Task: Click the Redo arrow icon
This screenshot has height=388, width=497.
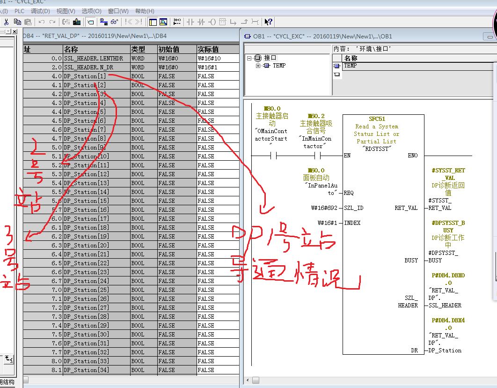Action: coord(52,22)
